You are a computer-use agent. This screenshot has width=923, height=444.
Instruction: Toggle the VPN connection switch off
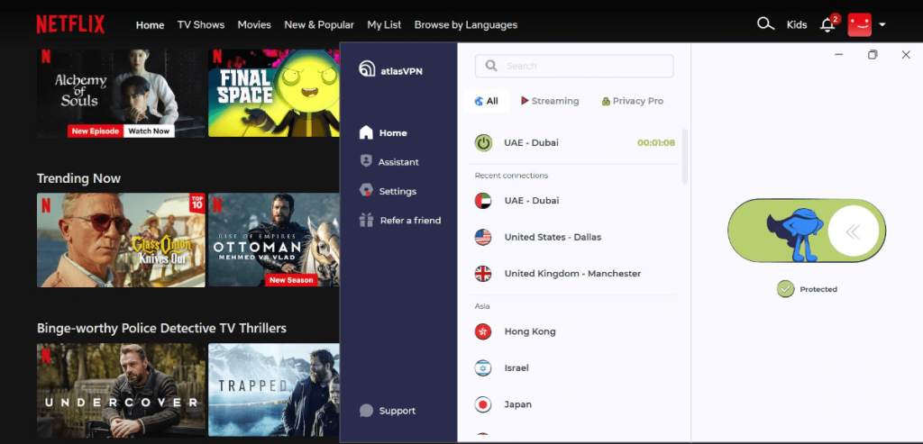pos(807,231)
